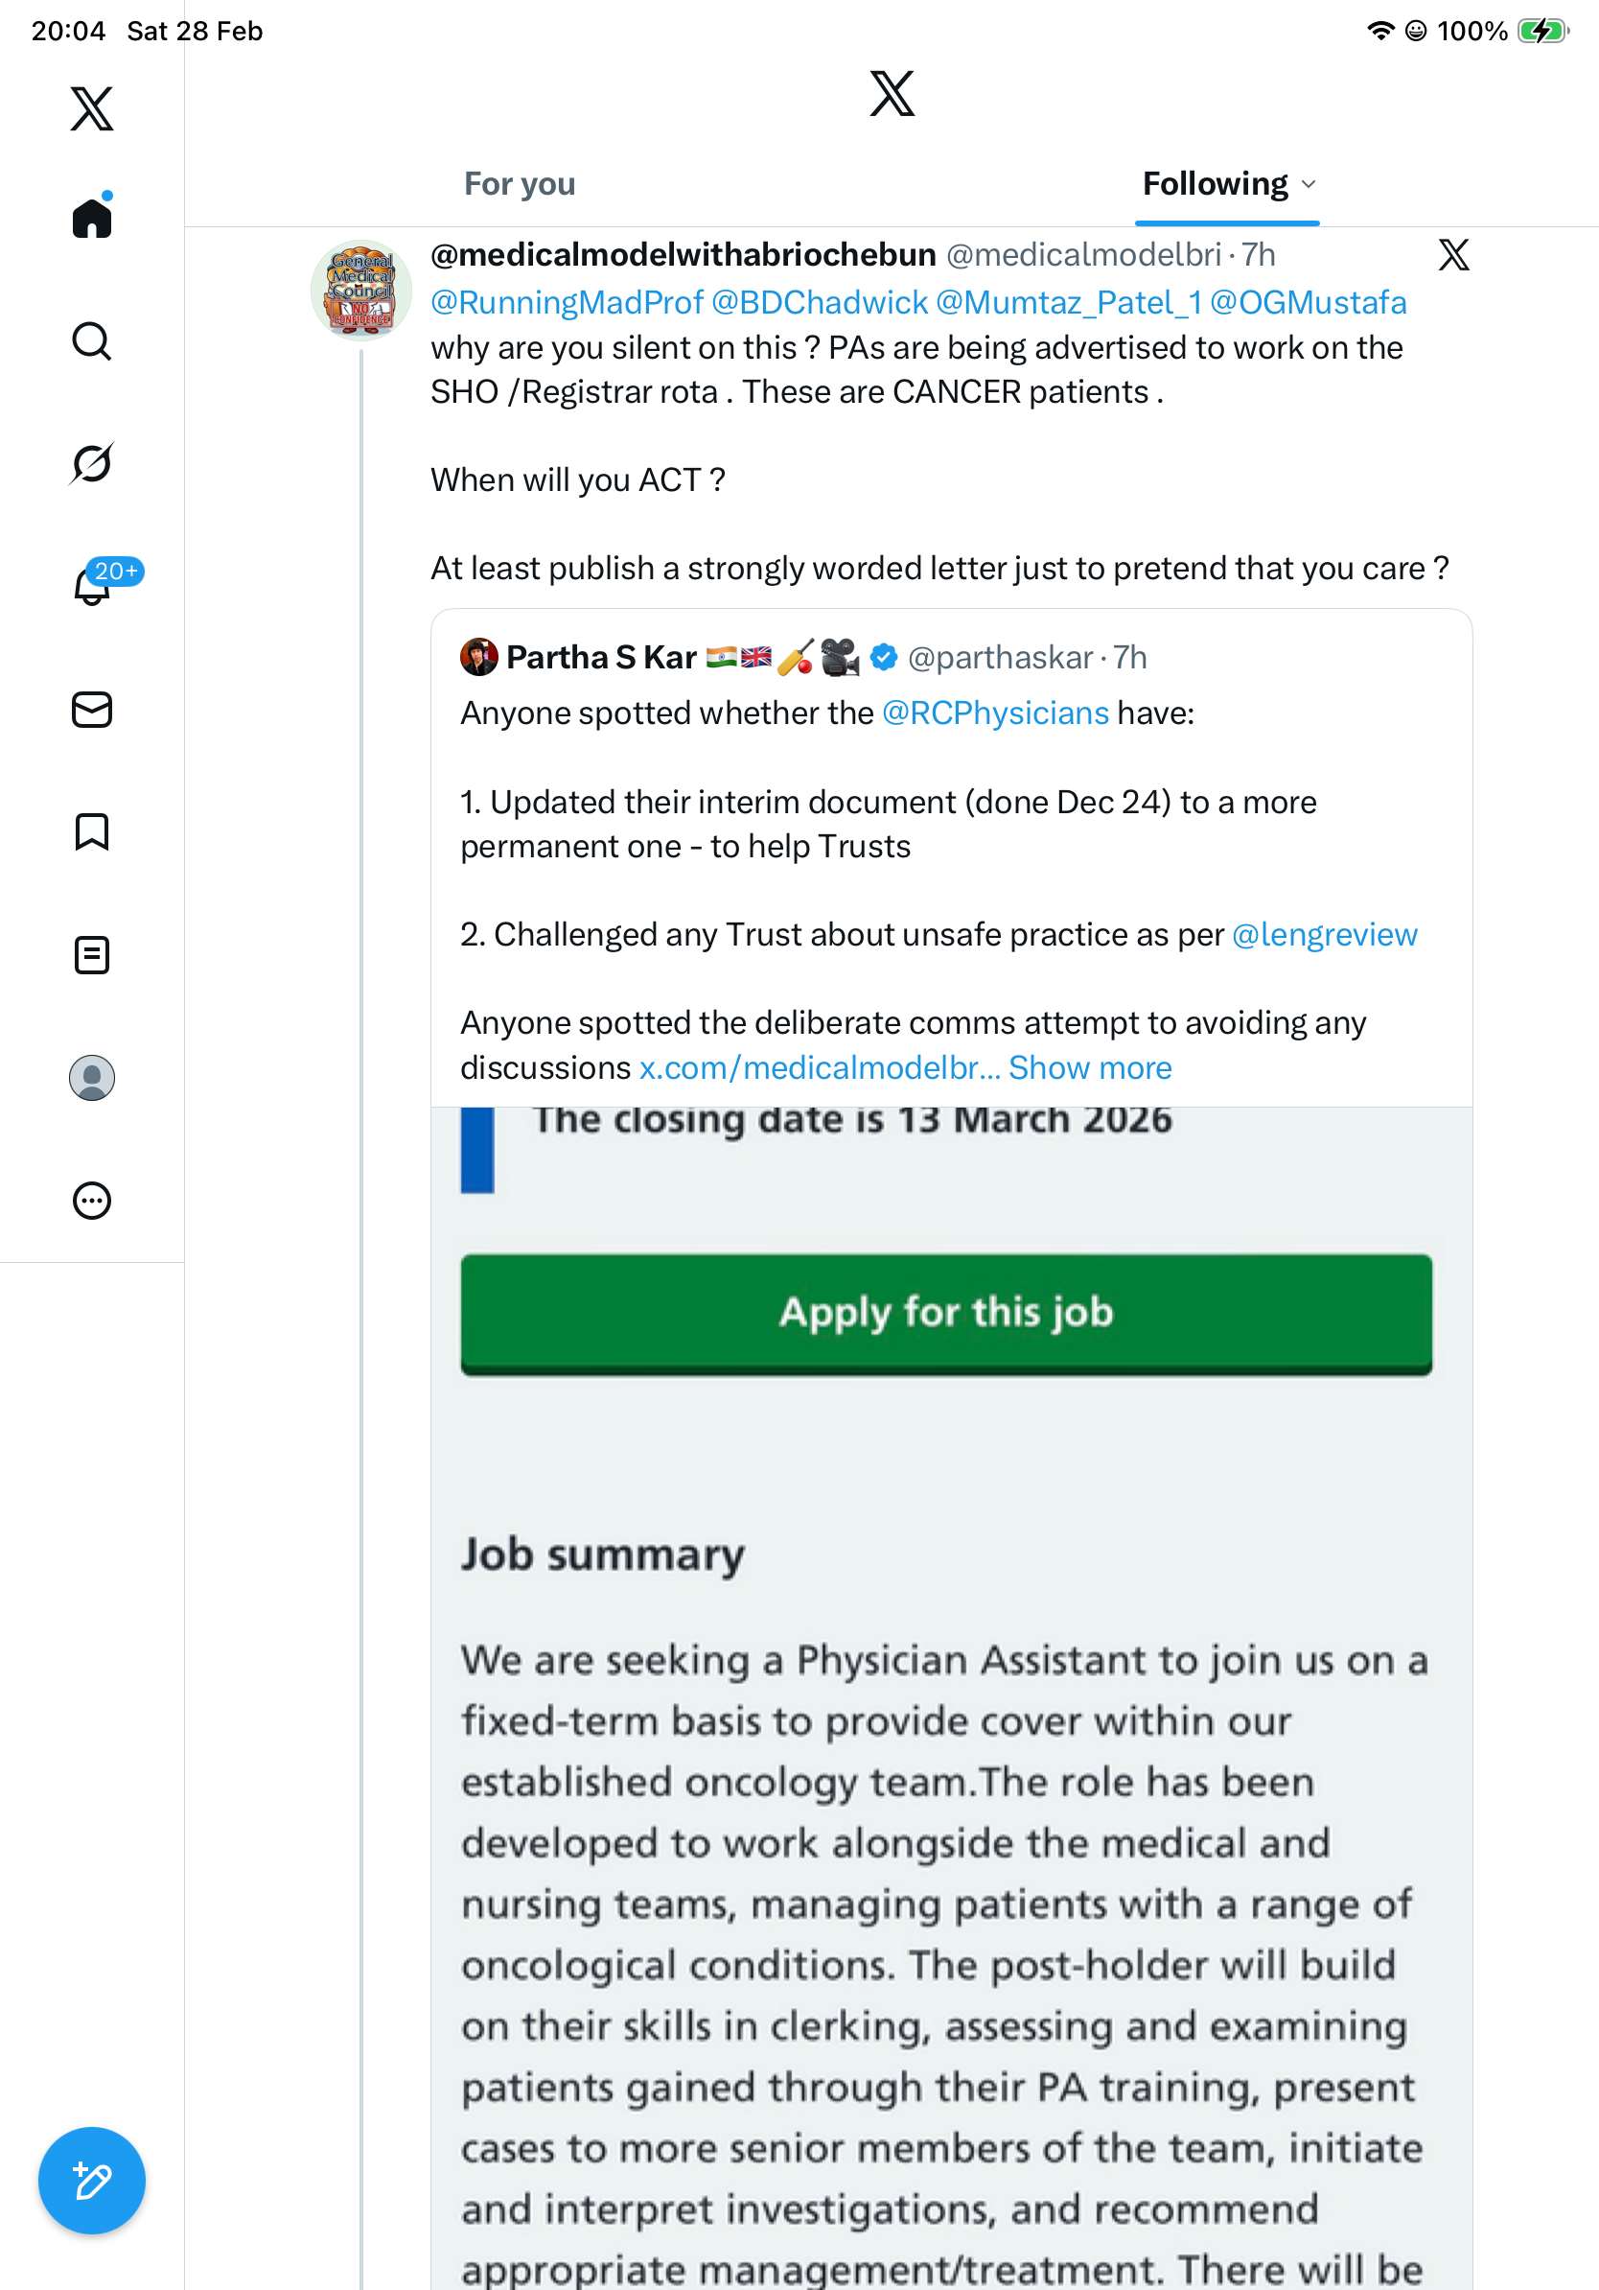The width and height of the screenshot is (1599, 2290).
Task: Open the Notifications bell
Action: click(x=92, y=586)
